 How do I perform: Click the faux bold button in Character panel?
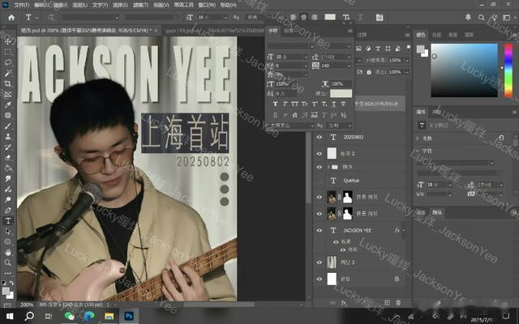pos(276,104)
